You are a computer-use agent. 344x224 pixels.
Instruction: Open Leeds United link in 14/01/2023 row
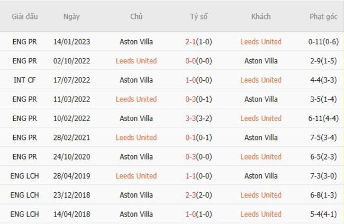tap(261, 42)
